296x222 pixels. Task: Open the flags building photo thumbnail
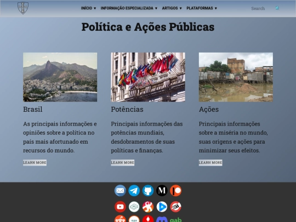coord(148,77)
